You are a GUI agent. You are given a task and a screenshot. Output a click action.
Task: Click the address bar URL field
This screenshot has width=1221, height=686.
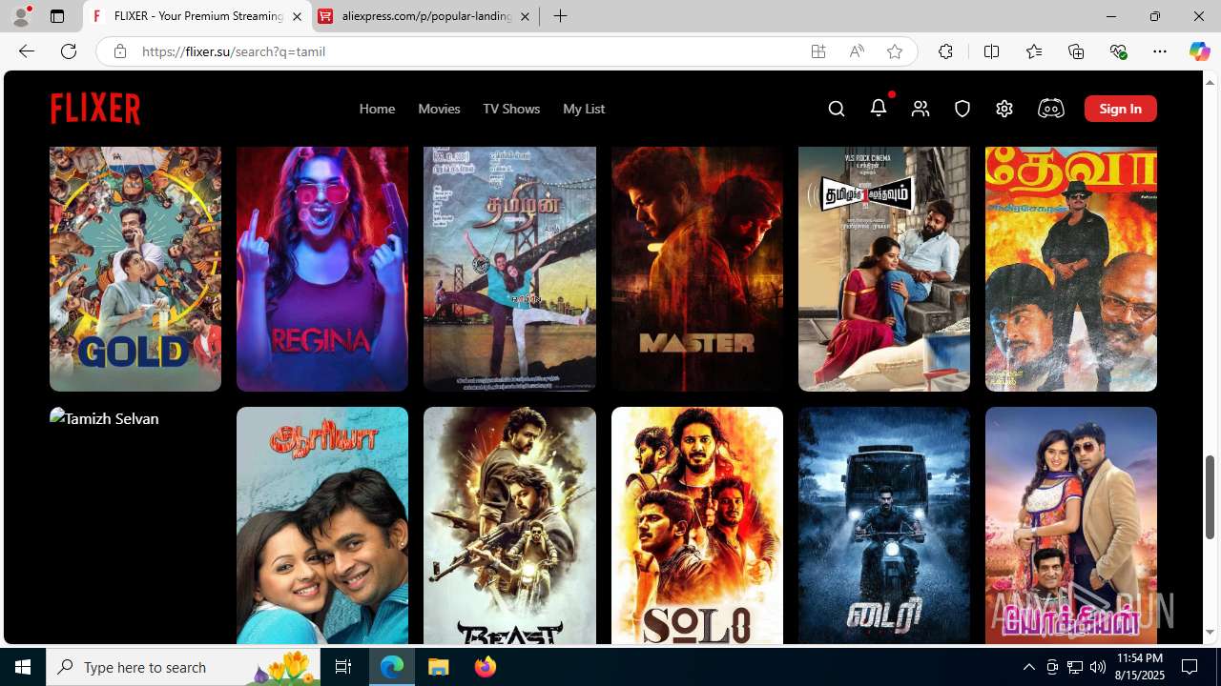coord(467,51)
